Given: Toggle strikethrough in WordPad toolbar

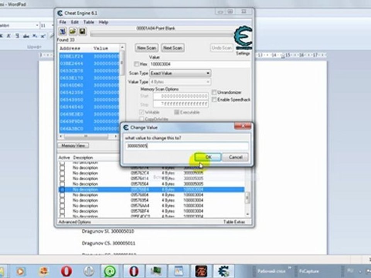Looking at the screenshot, I should coord(26,36).
